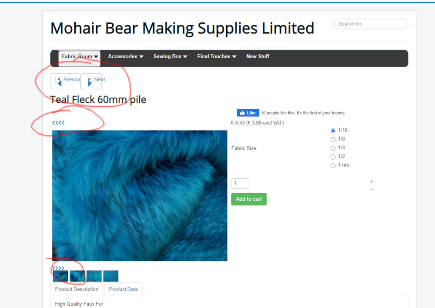Viewport: 435px width, 308px height.
Task: View the fourth fabric thumbnail
Action: pos(110,276)
